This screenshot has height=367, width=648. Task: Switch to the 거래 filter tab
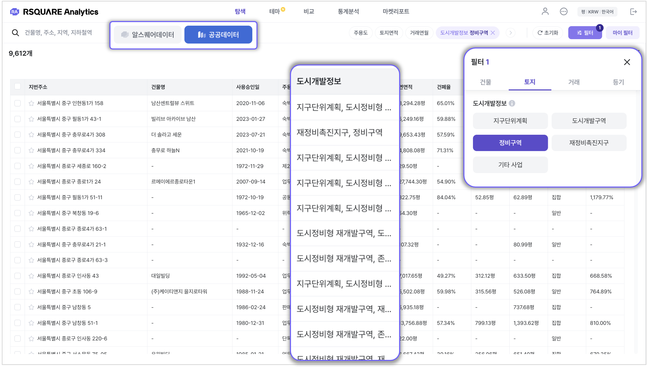click(x=574, y=82)
